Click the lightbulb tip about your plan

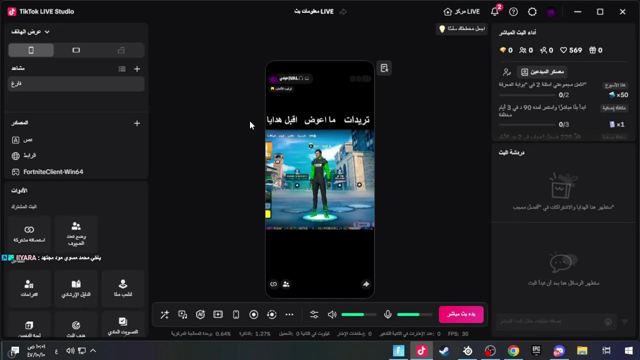(461, 28)
